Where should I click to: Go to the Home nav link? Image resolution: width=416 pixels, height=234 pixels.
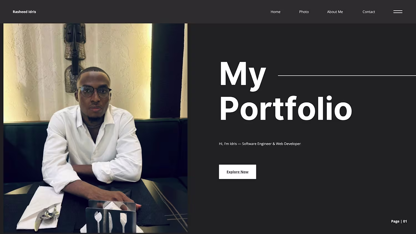click(x=275, y=12)
